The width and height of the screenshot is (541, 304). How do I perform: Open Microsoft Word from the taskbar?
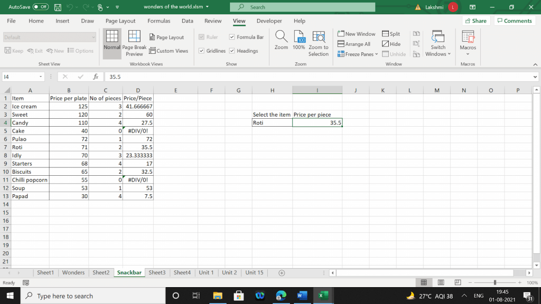coord(301,296)
